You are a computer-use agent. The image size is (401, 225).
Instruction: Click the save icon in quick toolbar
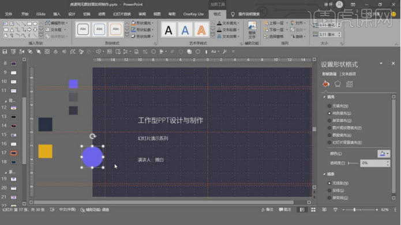[5, 52]
